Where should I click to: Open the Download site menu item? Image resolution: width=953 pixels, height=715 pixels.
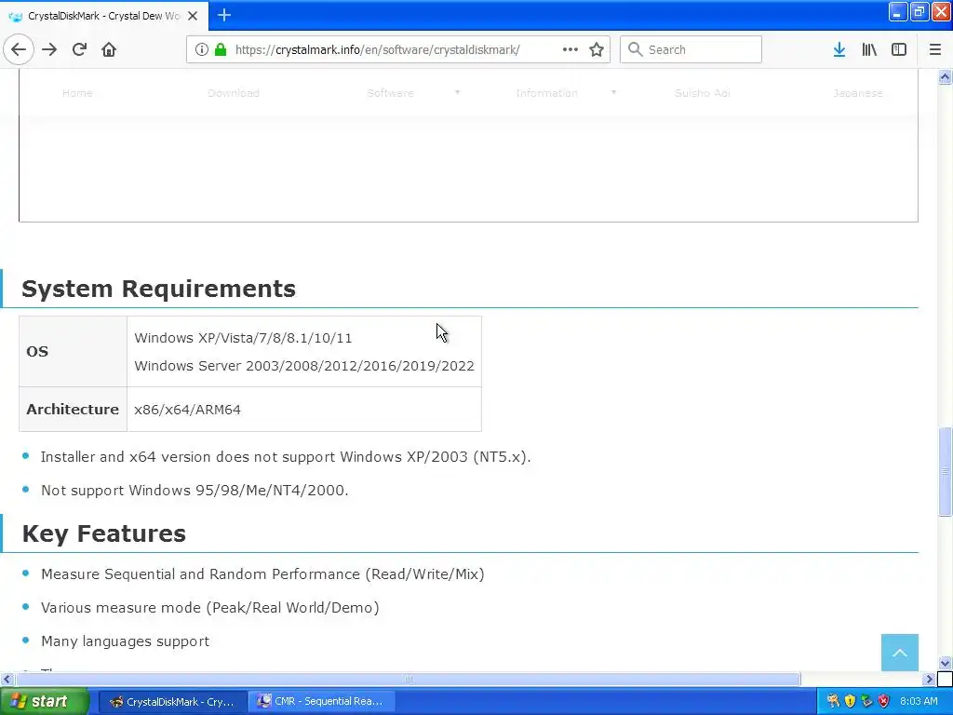point(234,93)
